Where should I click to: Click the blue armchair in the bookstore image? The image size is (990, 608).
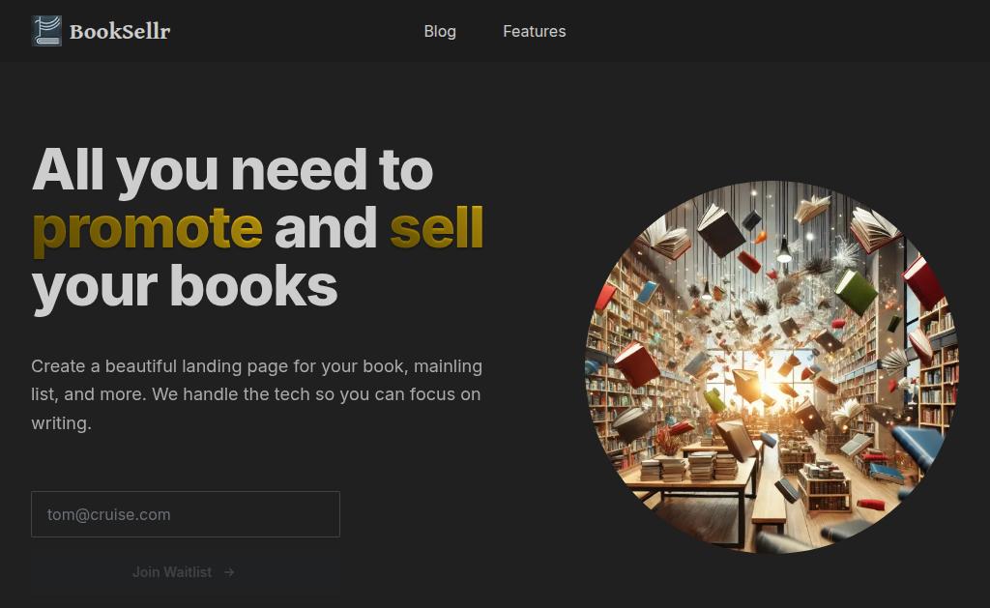(x=918, y=444)
